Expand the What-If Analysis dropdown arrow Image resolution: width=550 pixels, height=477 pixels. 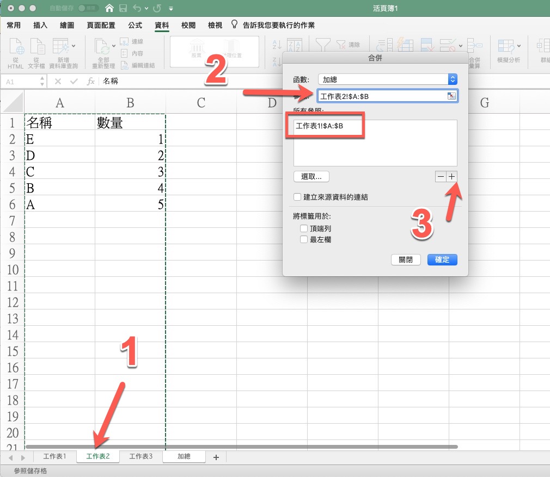tap(519, 46)
